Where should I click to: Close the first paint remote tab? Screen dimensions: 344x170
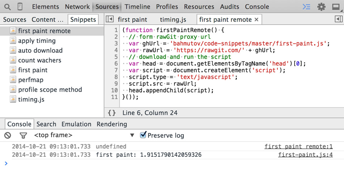click(x=256, y=20)
